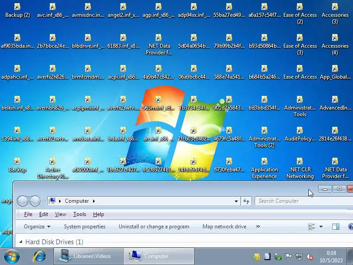Viewport: 353px width, 265px height.
Task: Open the Help menu
Action: (98, 214)
